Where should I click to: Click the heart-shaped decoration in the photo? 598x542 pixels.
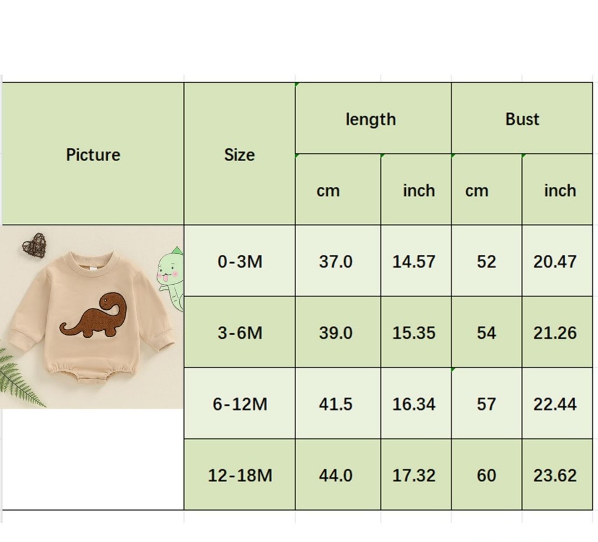click(x=34, y=244)
